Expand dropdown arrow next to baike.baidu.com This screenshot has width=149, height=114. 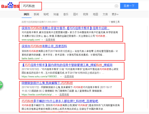pos(42,59)
